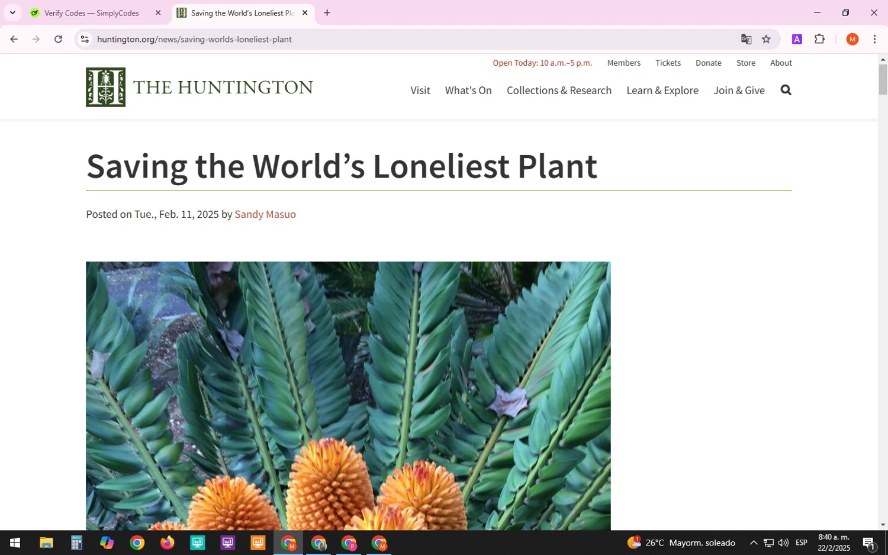This screenshot has height=555, width=888.
Task: Open the notification center icon
Action: (x=869, y=543)
